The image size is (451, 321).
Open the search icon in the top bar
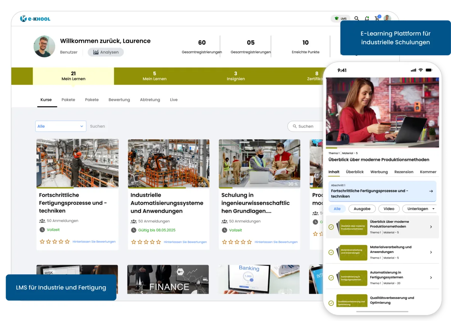point(356,18)
